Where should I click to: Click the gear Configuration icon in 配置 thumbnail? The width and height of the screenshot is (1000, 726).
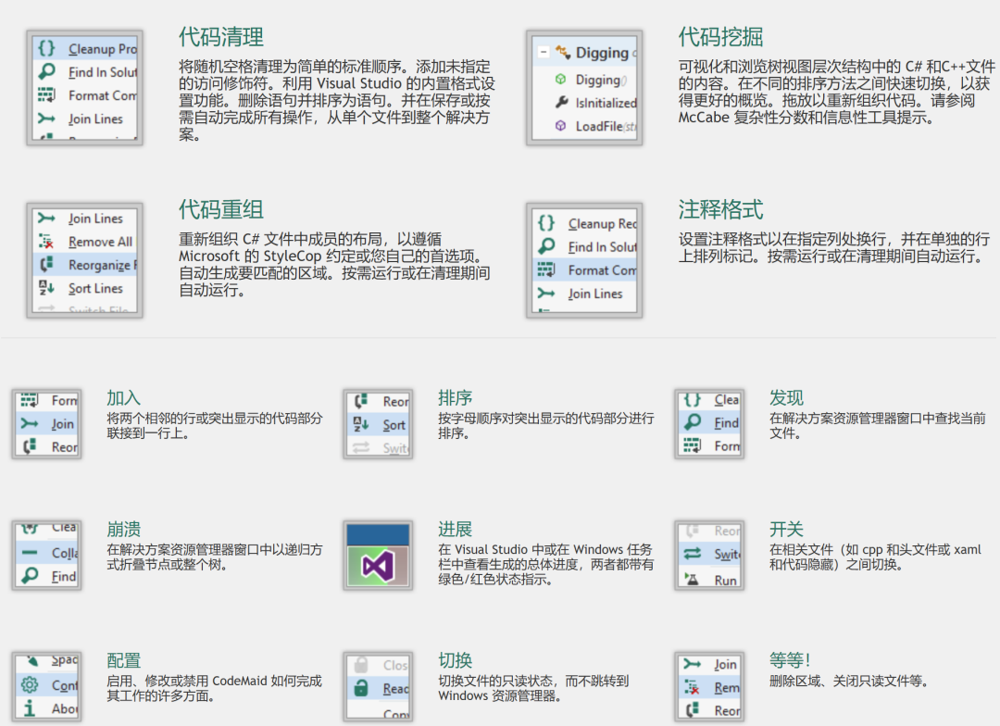(30, 685)
